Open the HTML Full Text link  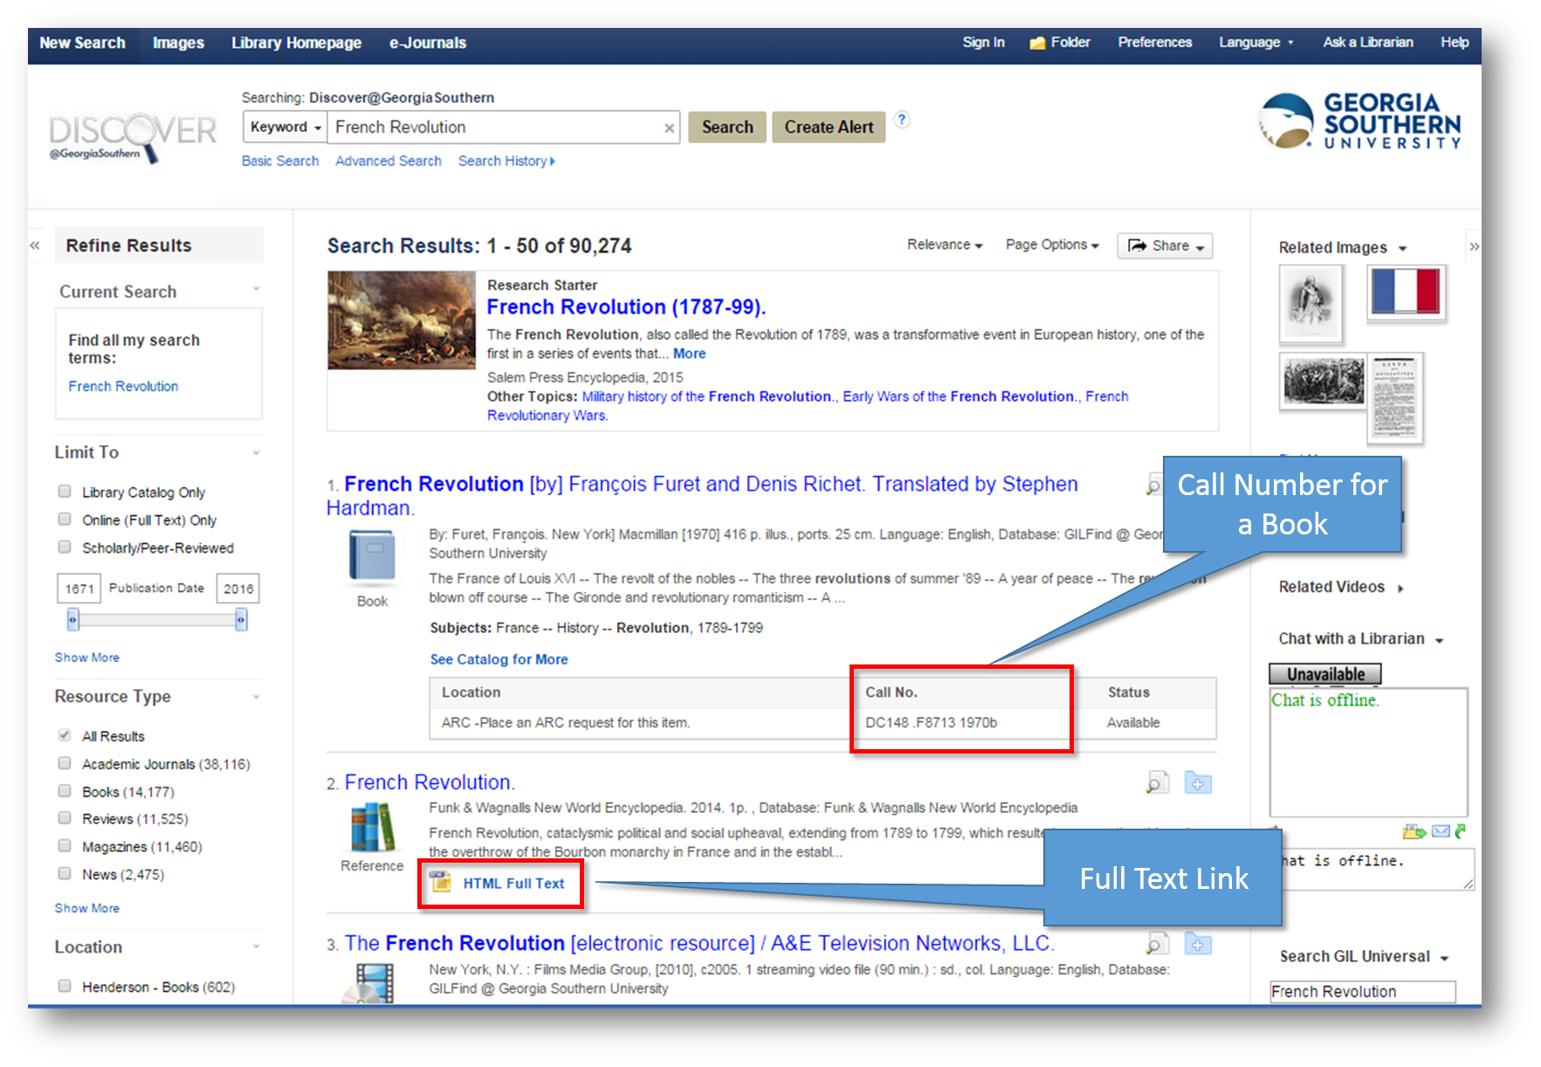point(513,884)
